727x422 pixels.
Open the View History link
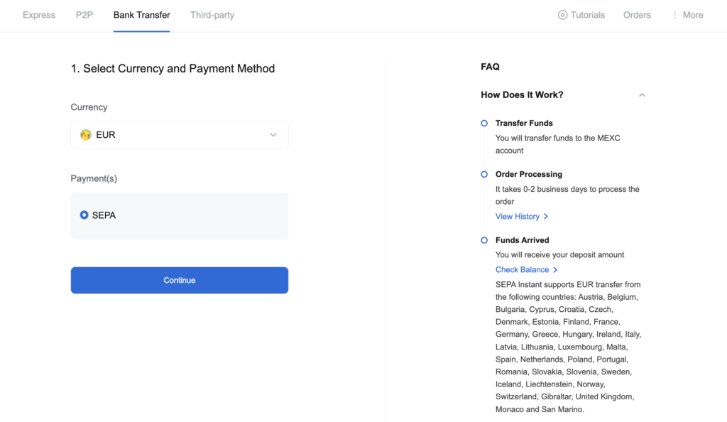(x=518, y=217)
